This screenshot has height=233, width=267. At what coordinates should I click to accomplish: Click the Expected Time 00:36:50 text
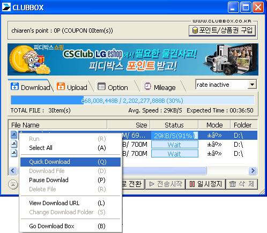(x=220, y=110)
